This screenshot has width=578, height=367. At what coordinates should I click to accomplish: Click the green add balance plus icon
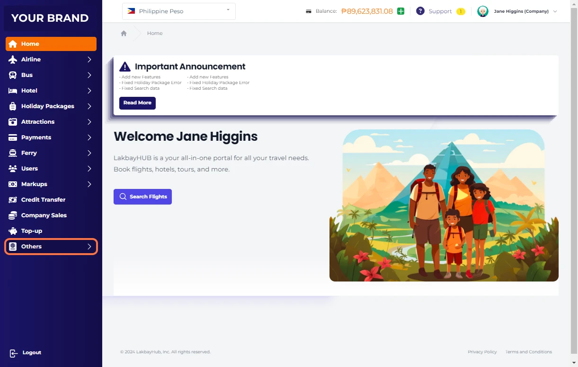400,11
